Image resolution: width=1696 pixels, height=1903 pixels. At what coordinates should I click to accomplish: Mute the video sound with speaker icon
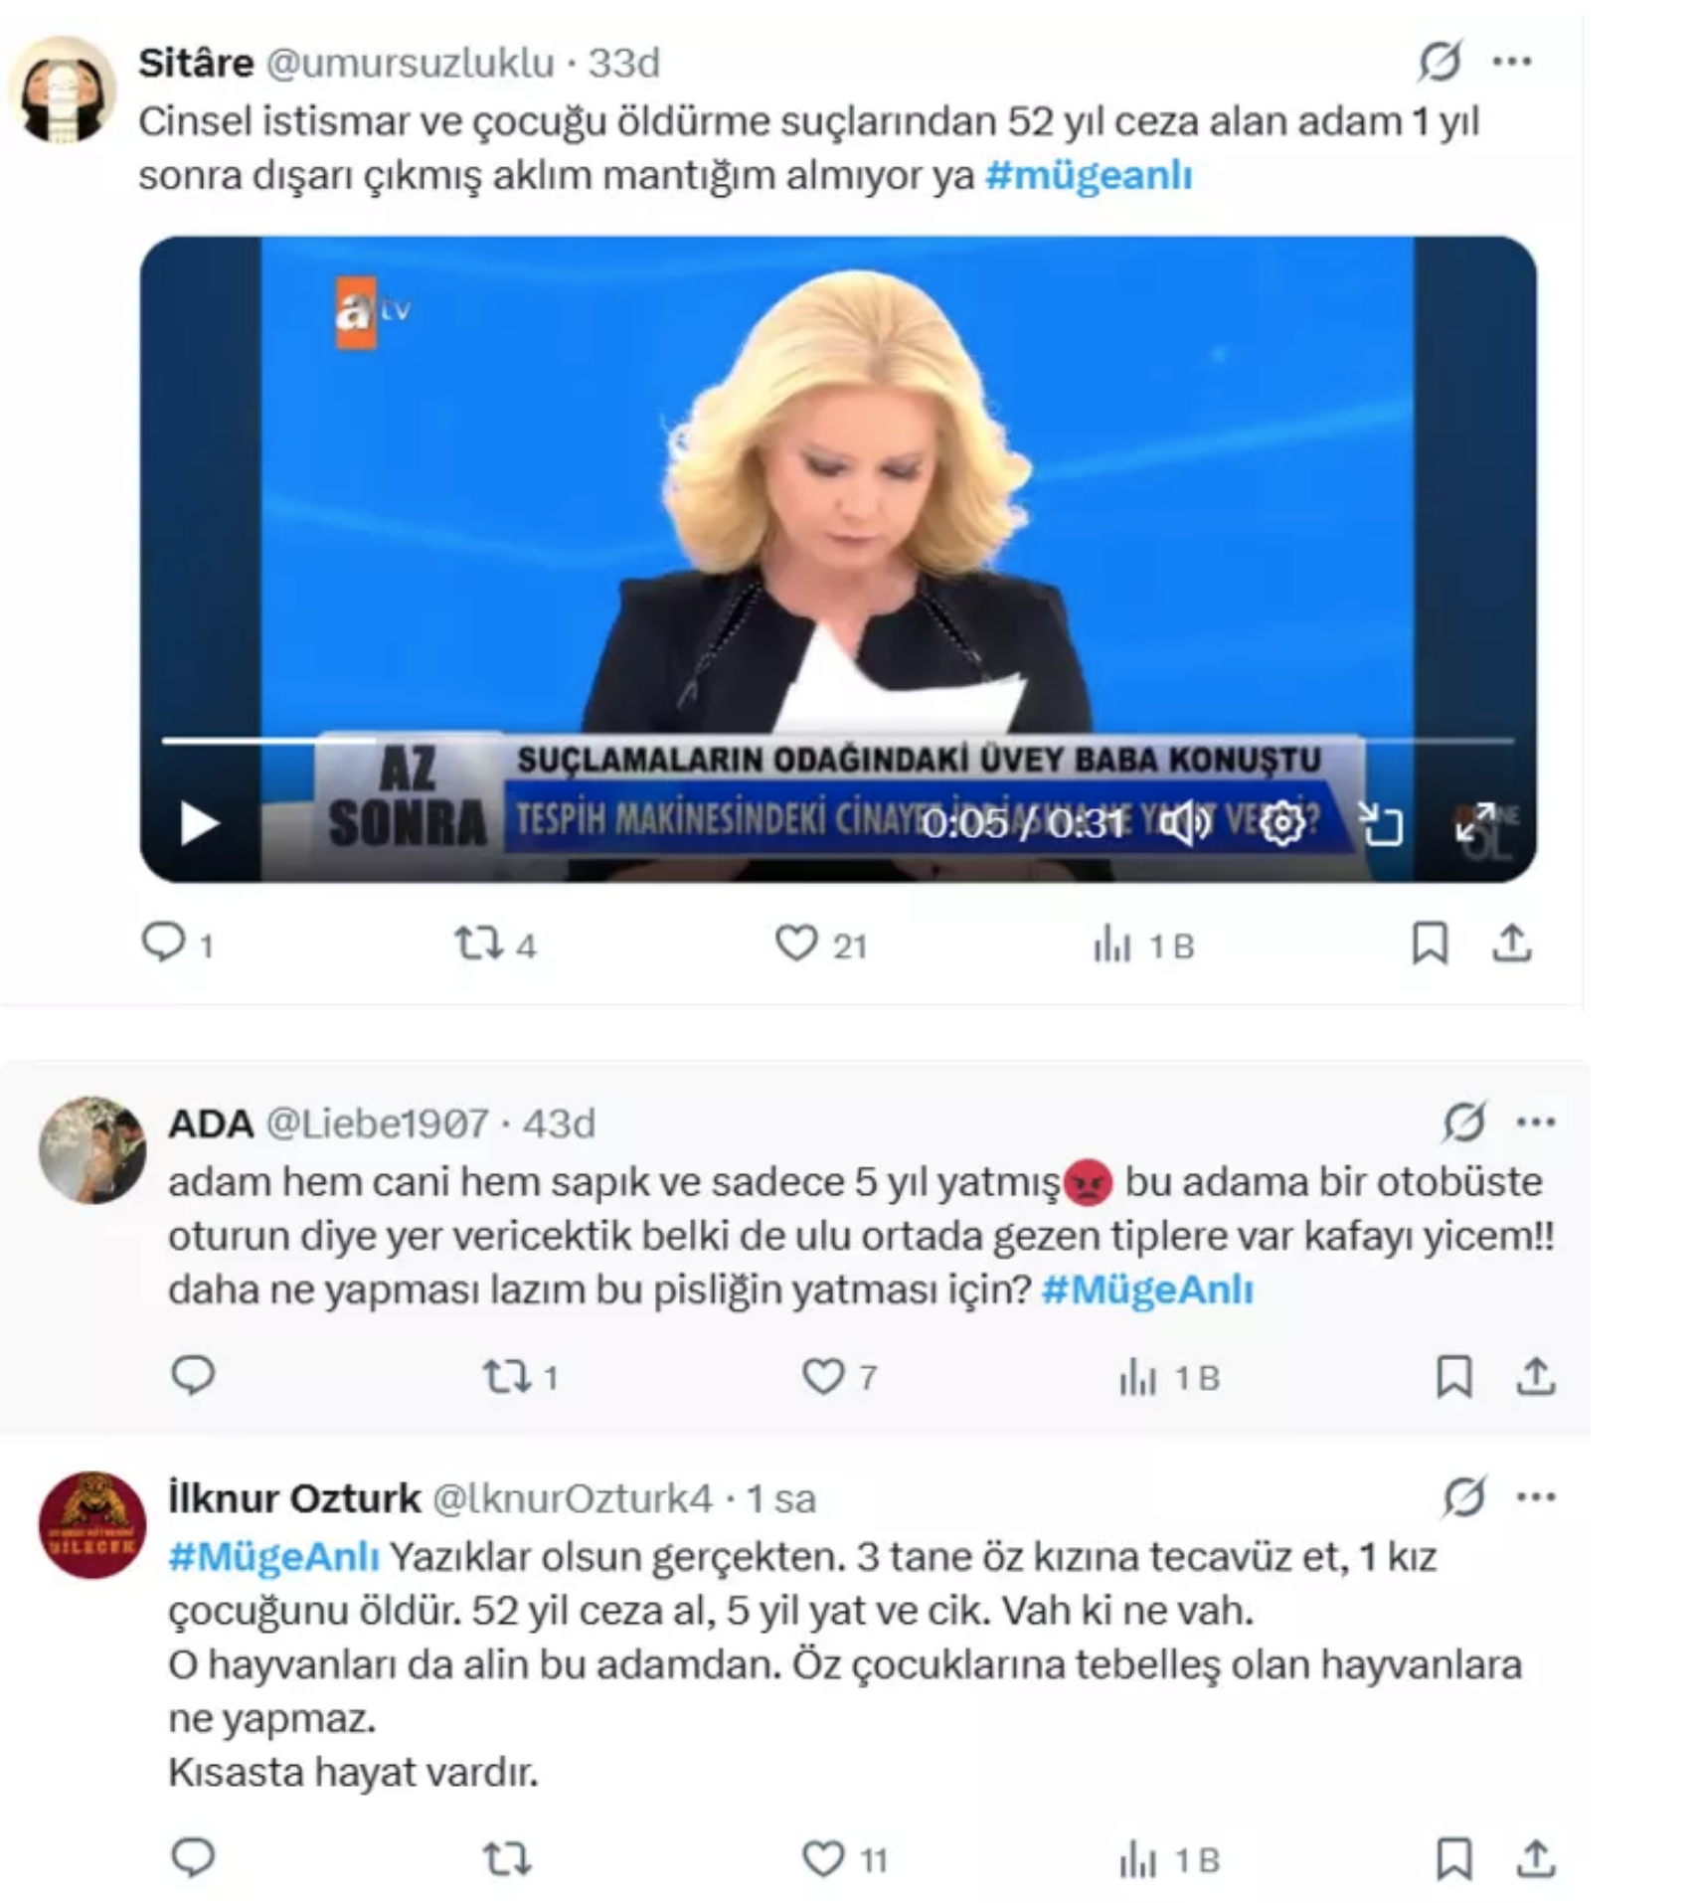(x=1186, y=824)
